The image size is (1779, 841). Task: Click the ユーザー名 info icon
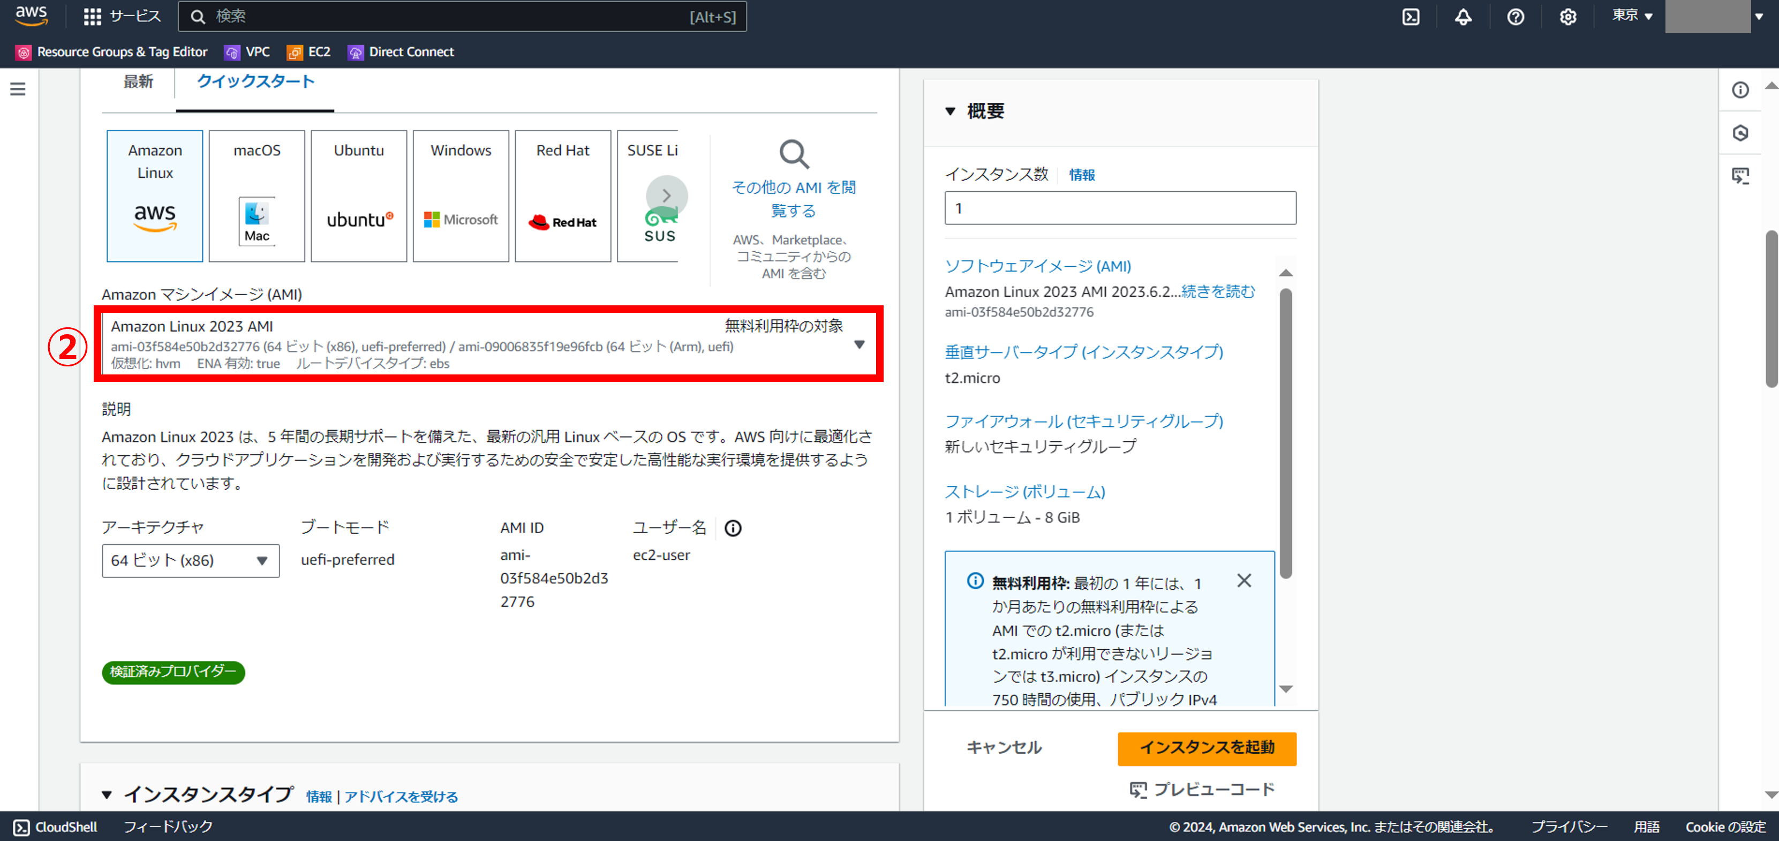[x=733, y=528]
